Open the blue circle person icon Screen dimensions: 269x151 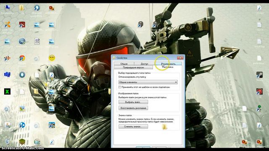click(x=22, y=125)
